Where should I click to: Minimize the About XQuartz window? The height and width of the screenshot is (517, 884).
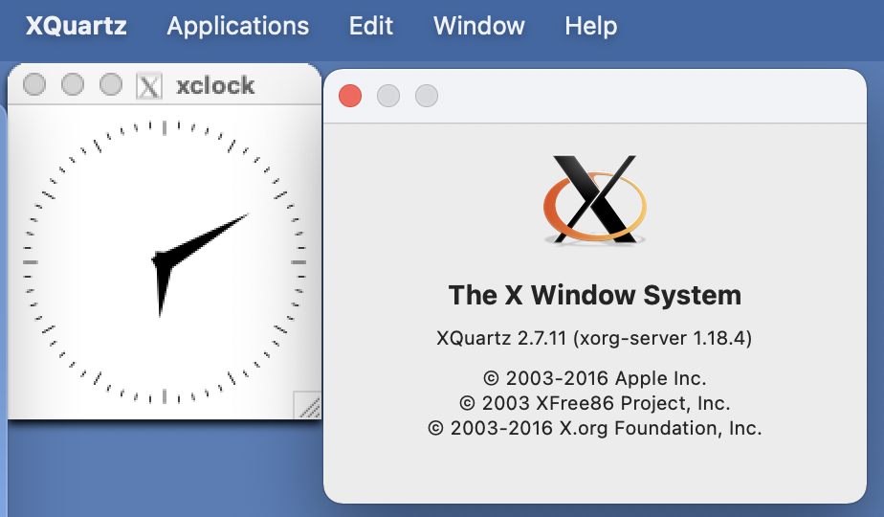388,96
